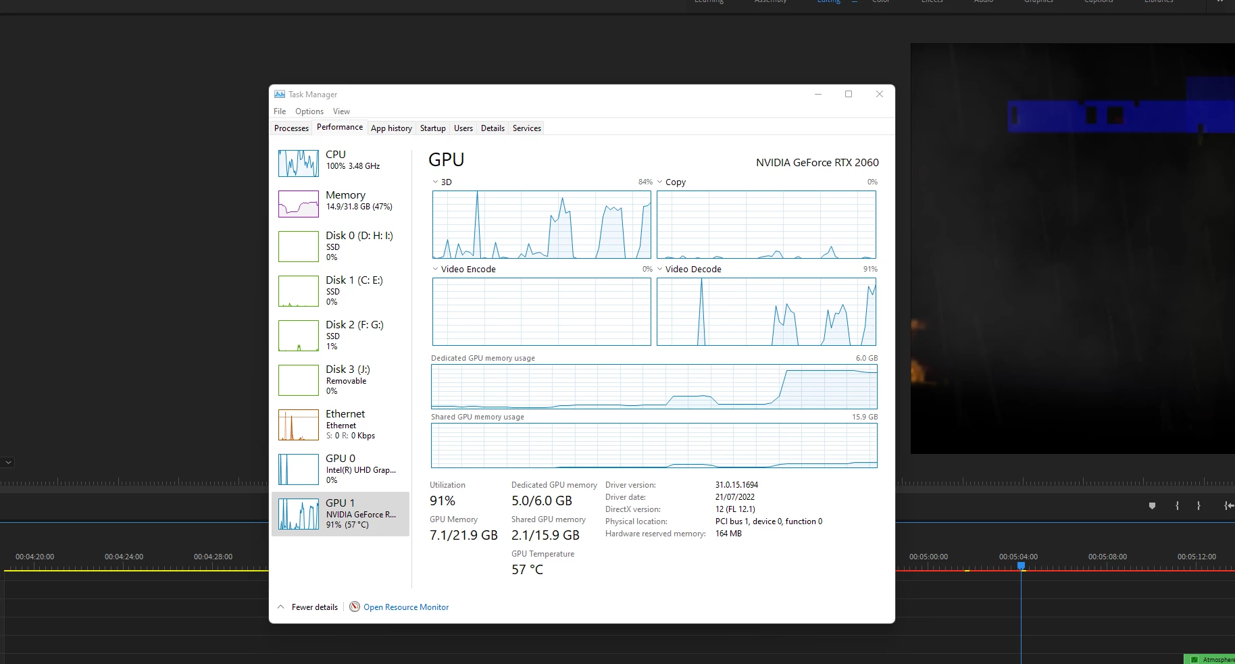The width and height of the screenshot is (1235, 664).
Task: Switch to the Services tab
Action: click(x=527, y=128)
